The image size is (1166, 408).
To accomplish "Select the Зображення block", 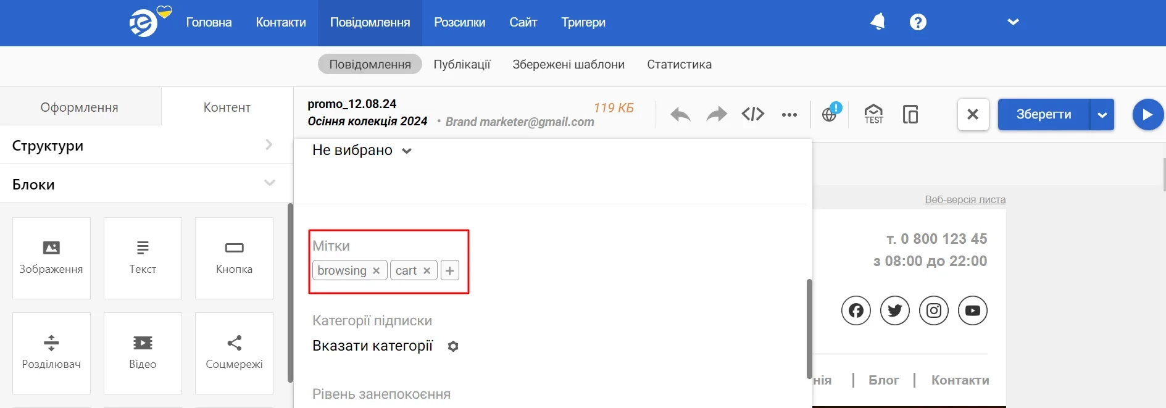I will tap(51, 258).
